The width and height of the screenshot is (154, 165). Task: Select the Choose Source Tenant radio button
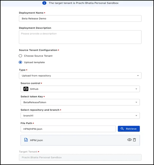[x=20, y=56]
